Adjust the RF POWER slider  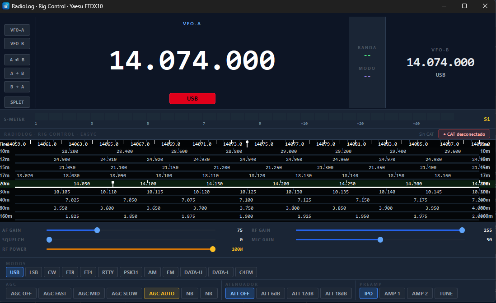pos(131,249)
